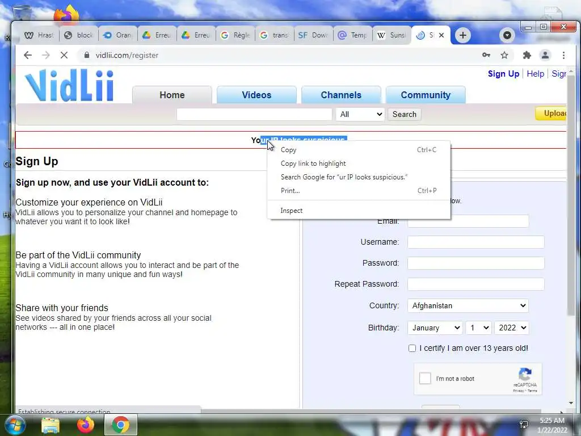Switch to the SF Down tab

point(314,35)
